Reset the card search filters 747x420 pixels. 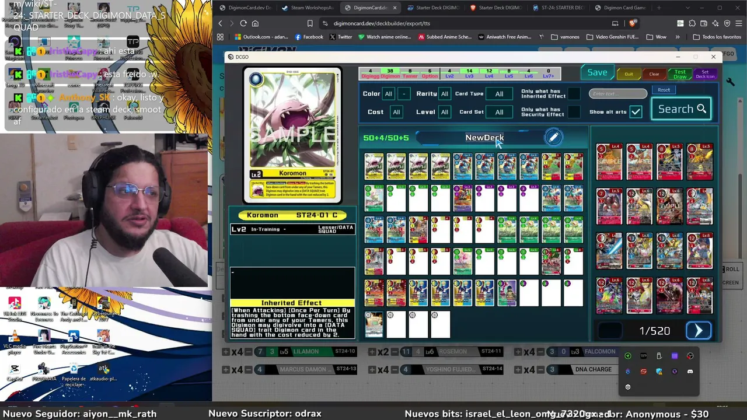pos(664,90)
